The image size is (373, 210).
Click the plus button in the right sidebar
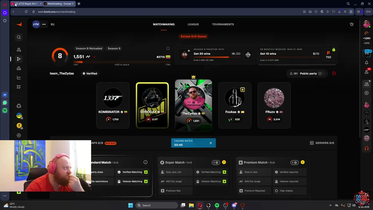367,93
